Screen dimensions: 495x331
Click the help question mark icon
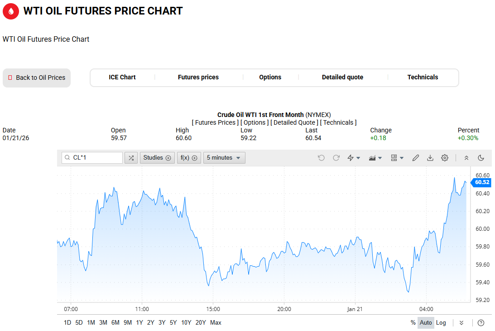(481, 323)
